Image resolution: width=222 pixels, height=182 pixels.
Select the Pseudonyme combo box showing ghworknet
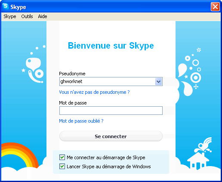[x=111, y=81]
